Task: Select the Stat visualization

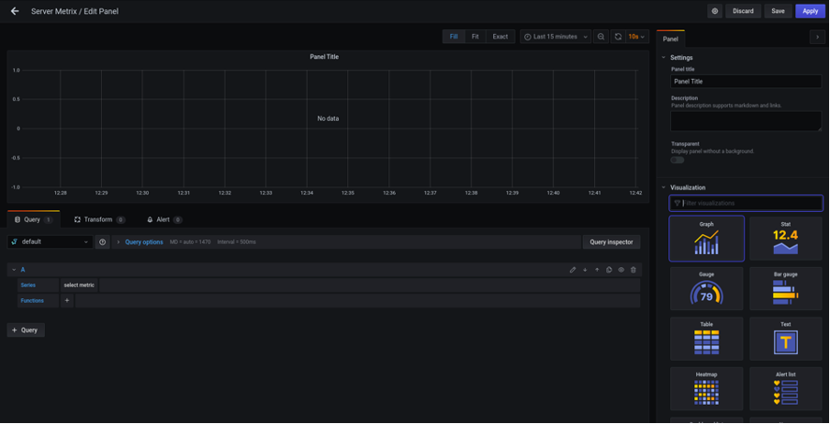Action: tap(786, 239)
